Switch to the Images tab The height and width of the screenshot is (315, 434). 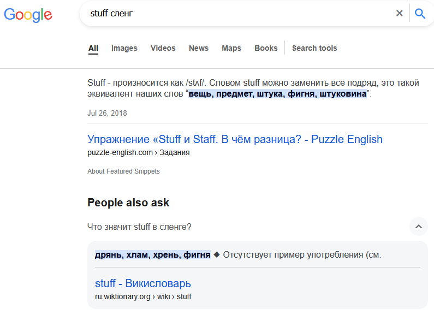124,48
